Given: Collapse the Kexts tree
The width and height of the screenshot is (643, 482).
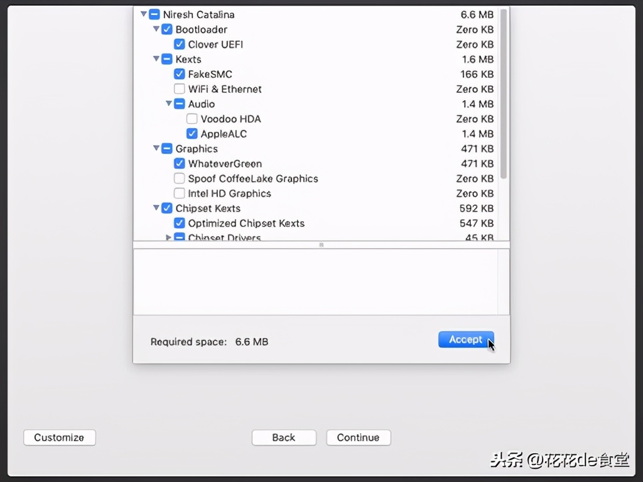Looking at the screenshot, I should (156, 59).
